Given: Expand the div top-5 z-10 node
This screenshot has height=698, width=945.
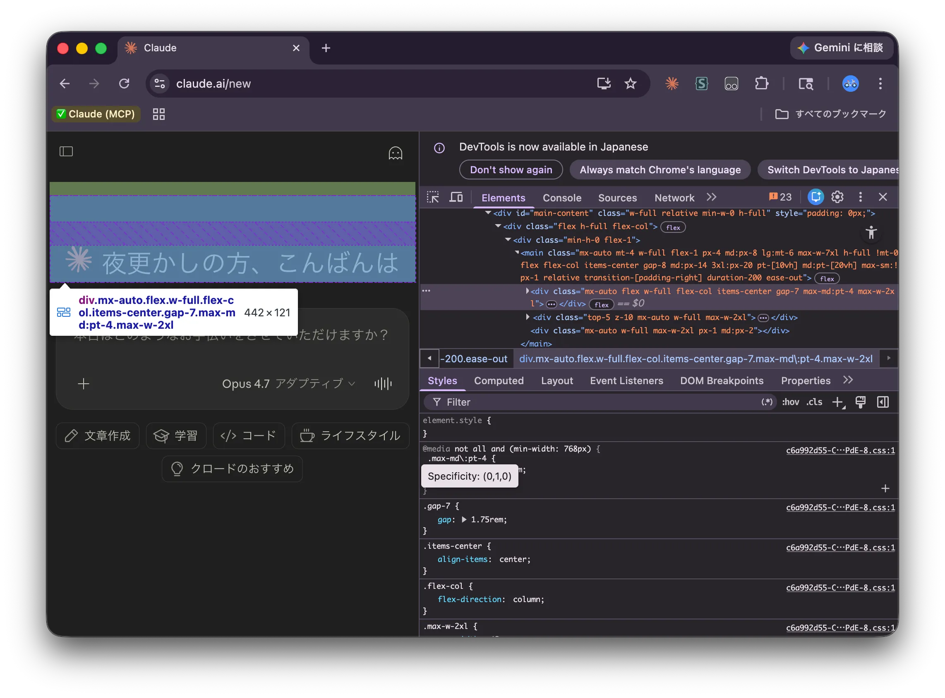Looking at the screenshot, I should click(527, 317).
